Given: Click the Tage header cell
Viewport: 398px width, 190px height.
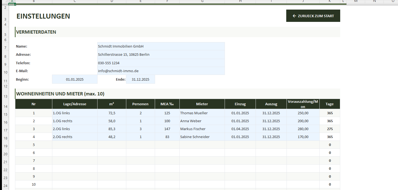Looking at the screenshot, I should tap(330, 104).
